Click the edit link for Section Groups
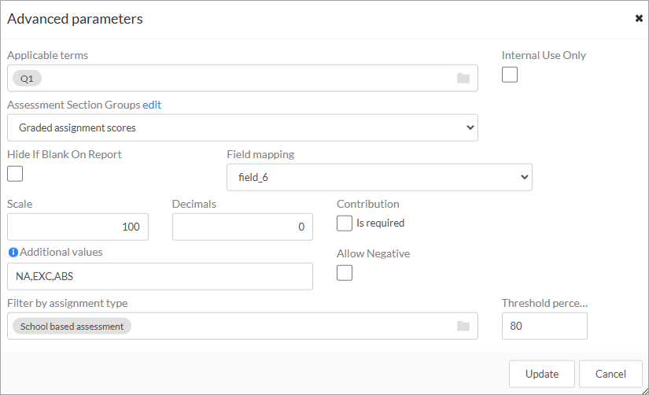Image resolution: width=649 pixels, height=395 pixels. point(152,105)
